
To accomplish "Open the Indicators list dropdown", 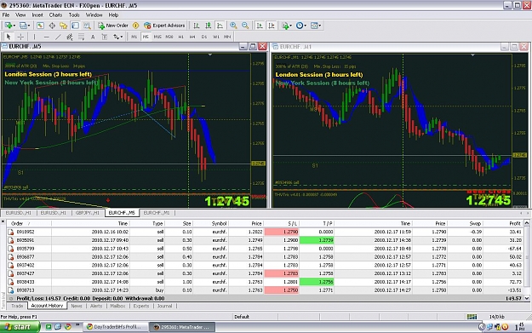I will 286,26.
